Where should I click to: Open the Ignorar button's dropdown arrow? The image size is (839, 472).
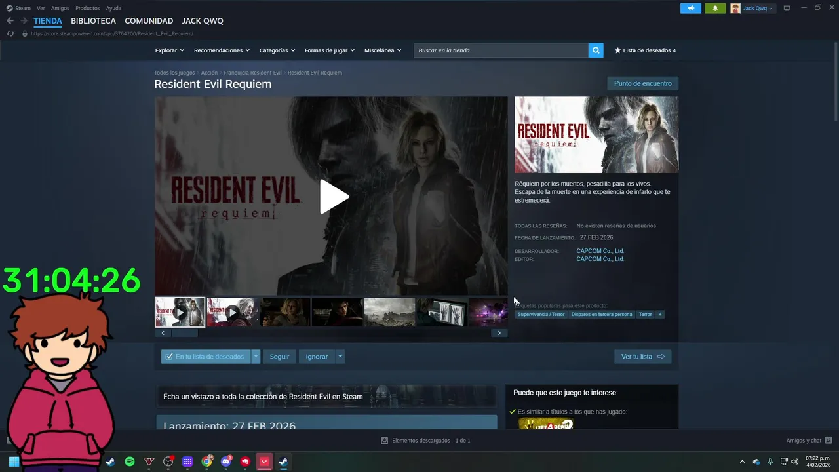coord(340,357)
